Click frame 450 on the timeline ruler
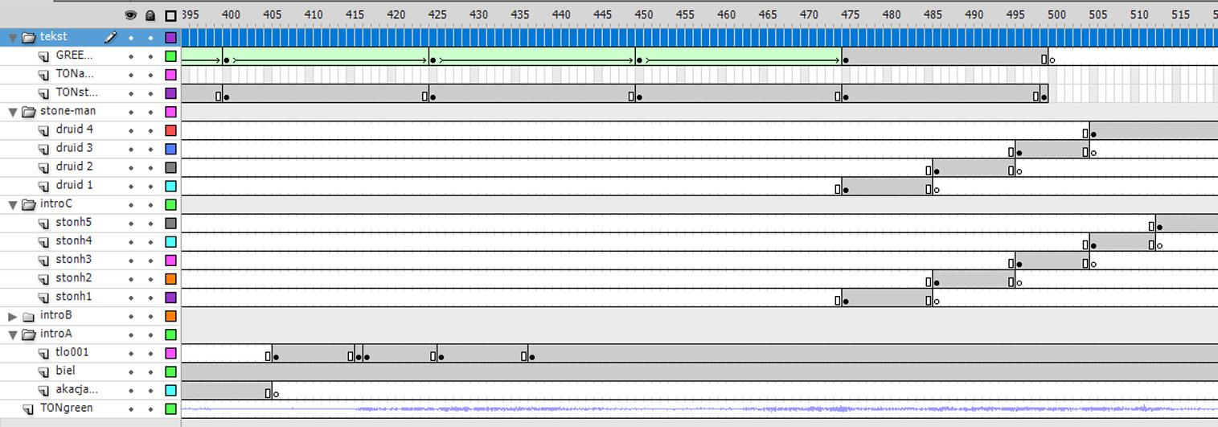Screen dimensions: 1218x427 [x=644, y=14]
